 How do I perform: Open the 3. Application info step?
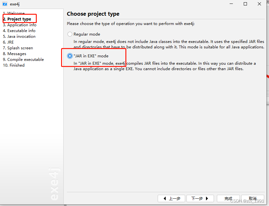coord(20,25)
